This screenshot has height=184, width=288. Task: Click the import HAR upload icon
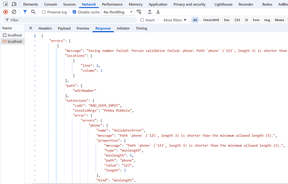(150, 12)
